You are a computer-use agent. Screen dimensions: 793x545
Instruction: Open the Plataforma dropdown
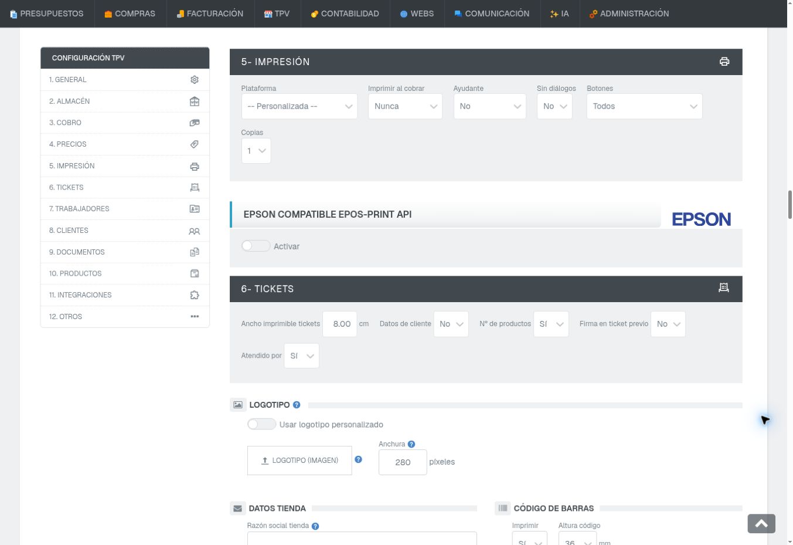299,106
